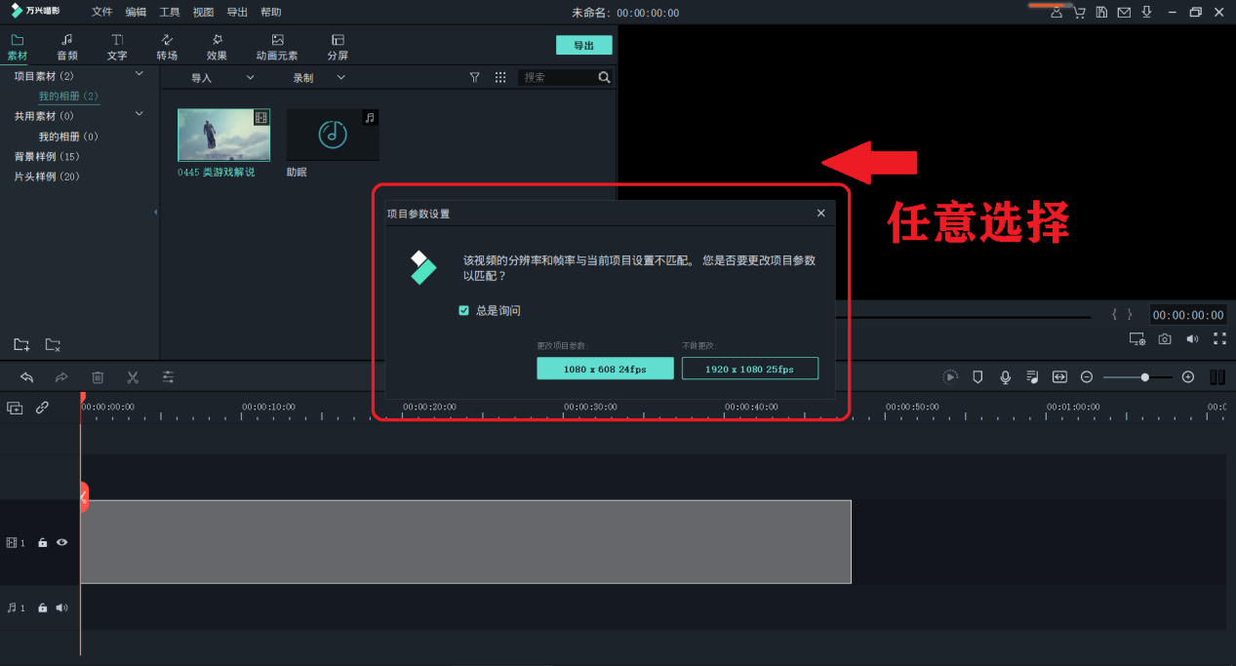Screen dimensions: 1236x666
Task: Select the split scissors tool on the toolbar
Action: [x=133, y=377]
